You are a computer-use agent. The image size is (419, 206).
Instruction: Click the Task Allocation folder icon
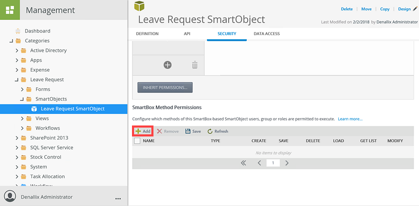[x=24, y=177]
